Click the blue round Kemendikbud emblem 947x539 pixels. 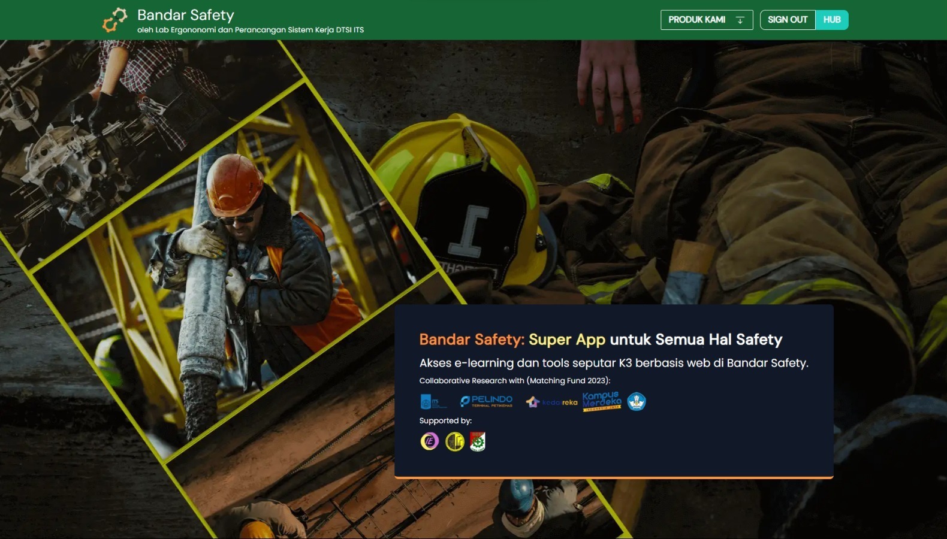coord(637,401)
